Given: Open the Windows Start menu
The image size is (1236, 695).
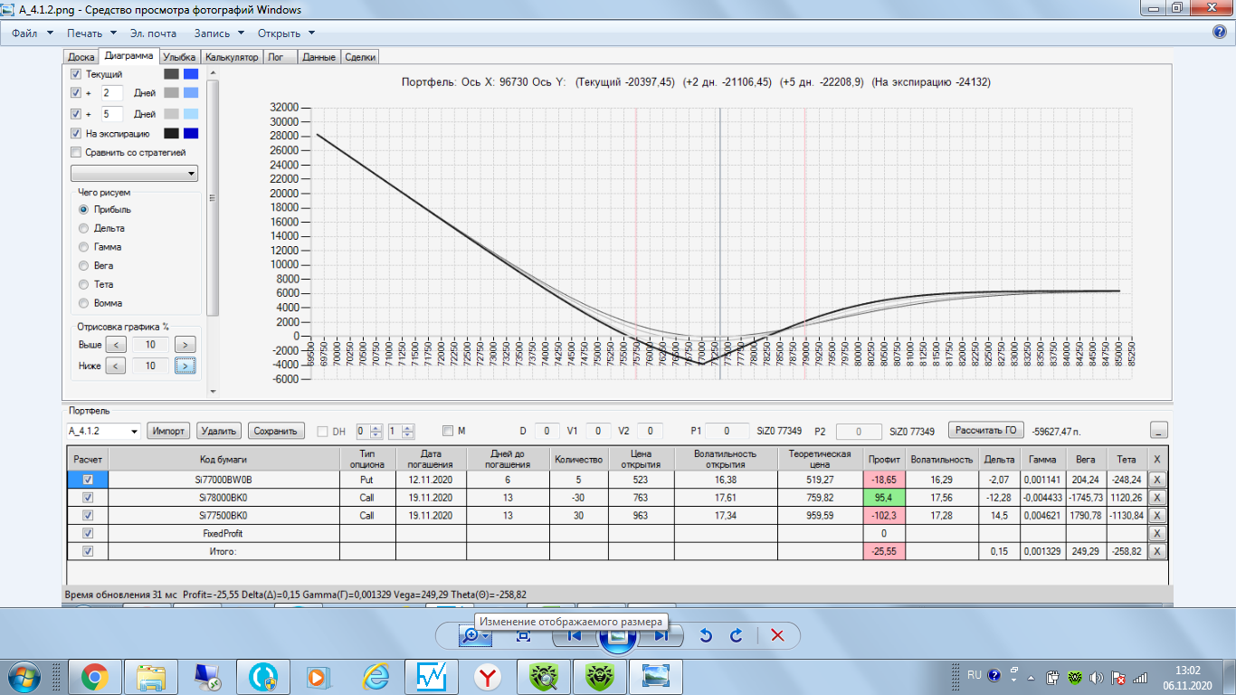Looking at the screenshot, I should click(22, 676).
